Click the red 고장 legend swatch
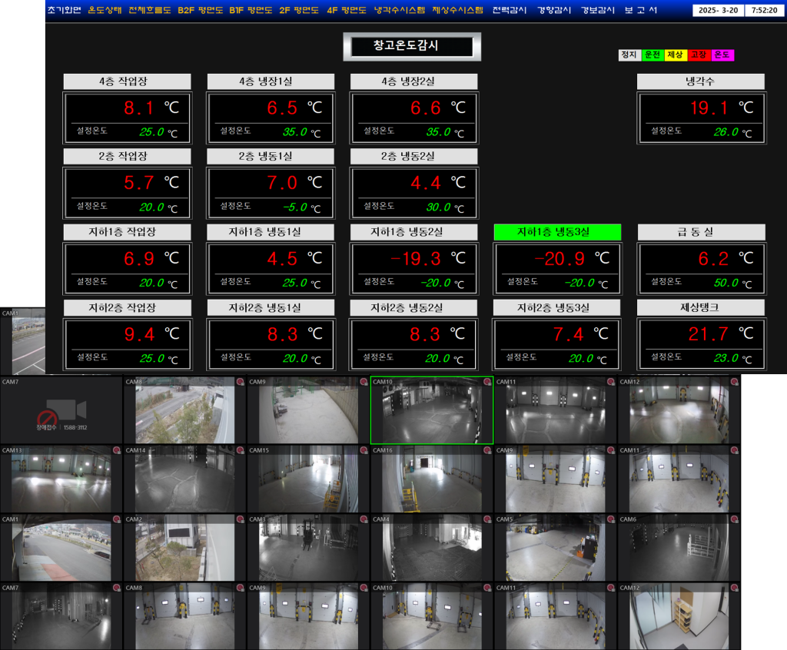787x650 pixels. 699,55
